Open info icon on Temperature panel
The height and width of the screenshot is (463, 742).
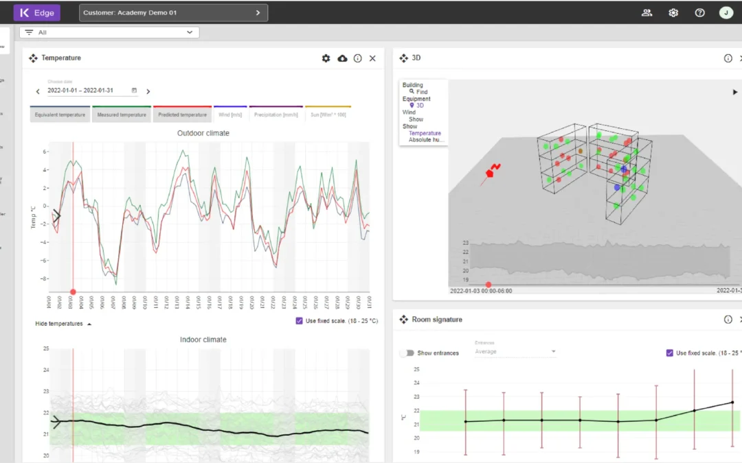coord(357,58)
